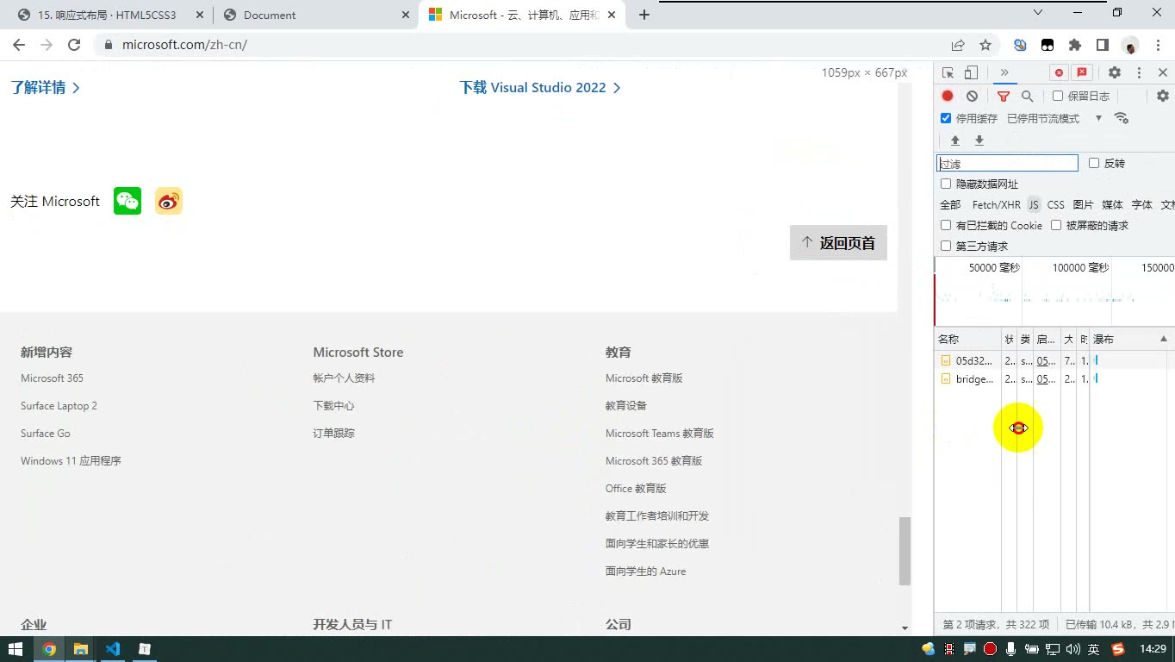Open the Weibo follow icon
The image size is (1175, 662).
(x=169, y=201)
